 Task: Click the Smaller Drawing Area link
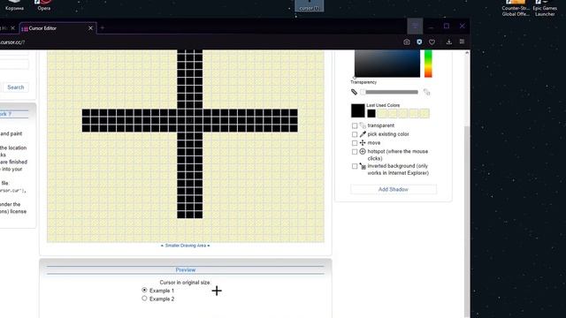[186, 246]
